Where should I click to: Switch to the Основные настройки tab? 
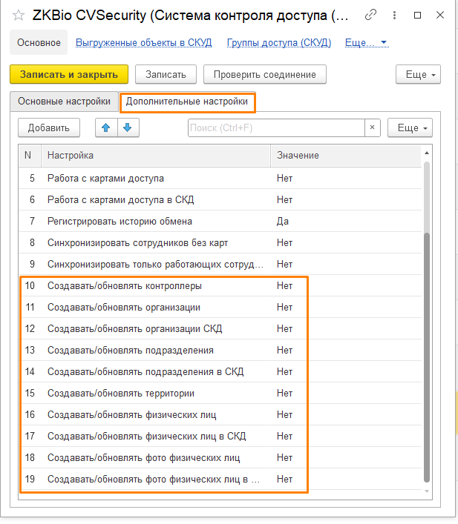64,101
